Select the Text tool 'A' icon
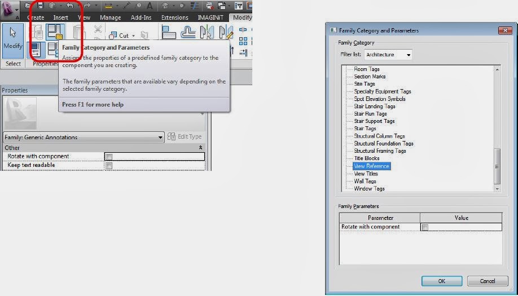 pos(150,6)
